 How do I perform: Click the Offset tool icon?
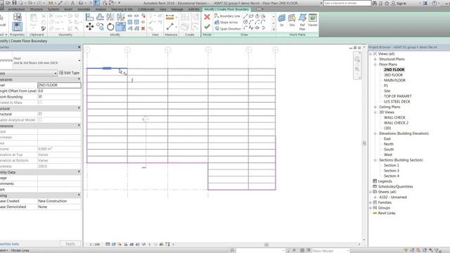tap(100, 17)
